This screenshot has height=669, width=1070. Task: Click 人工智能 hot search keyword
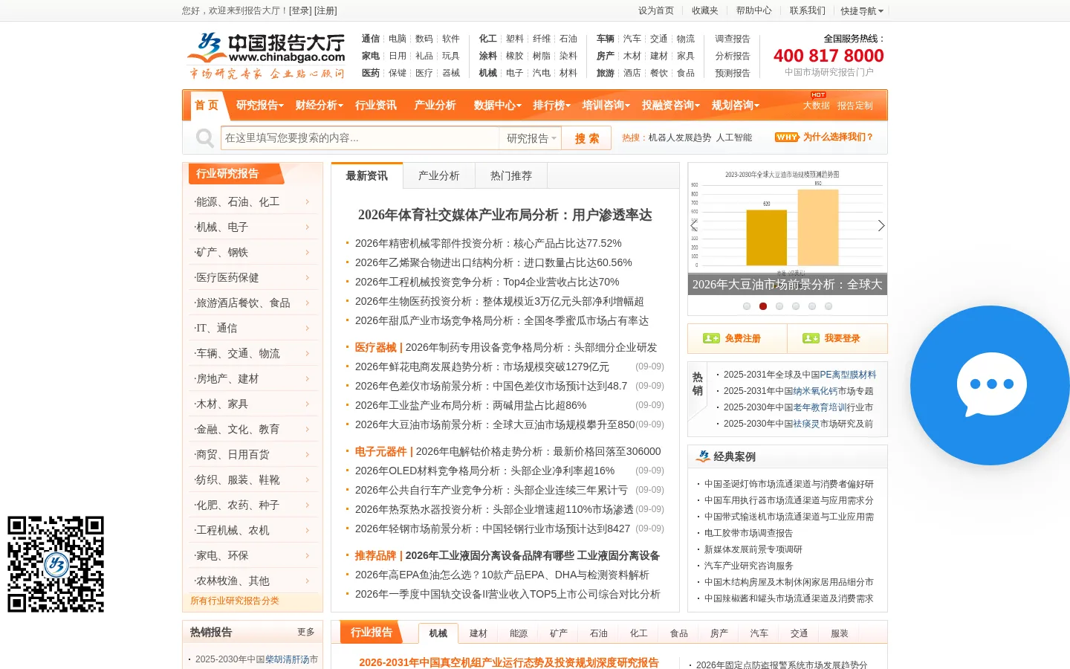[734, 138]
